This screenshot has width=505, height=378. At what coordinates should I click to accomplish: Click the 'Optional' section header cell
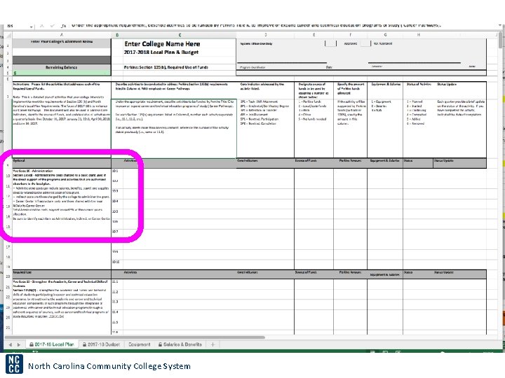(62, 162)
